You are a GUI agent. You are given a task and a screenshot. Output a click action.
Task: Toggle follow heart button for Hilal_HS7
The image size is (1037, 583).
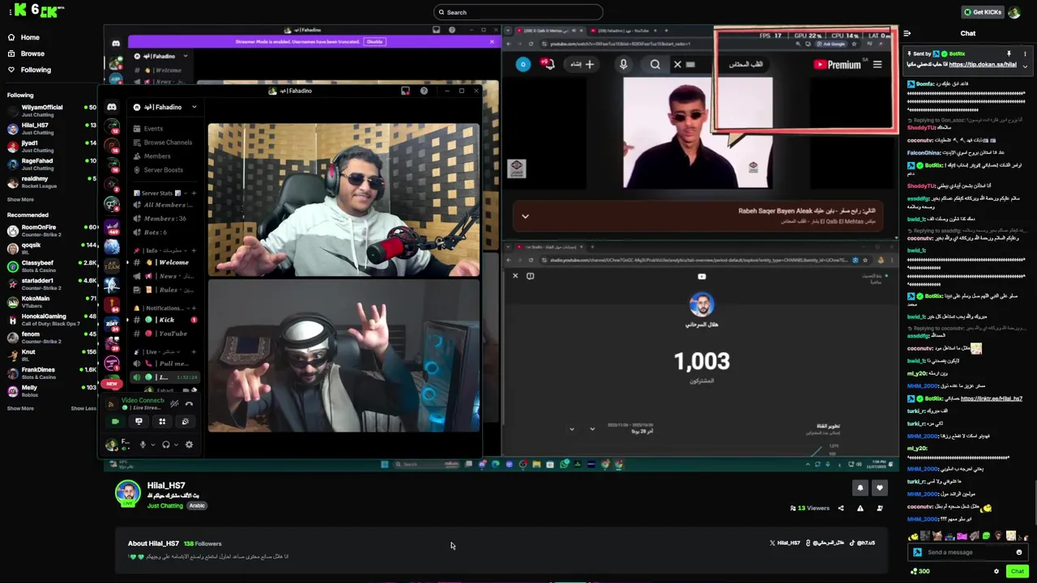pos(879,488)
